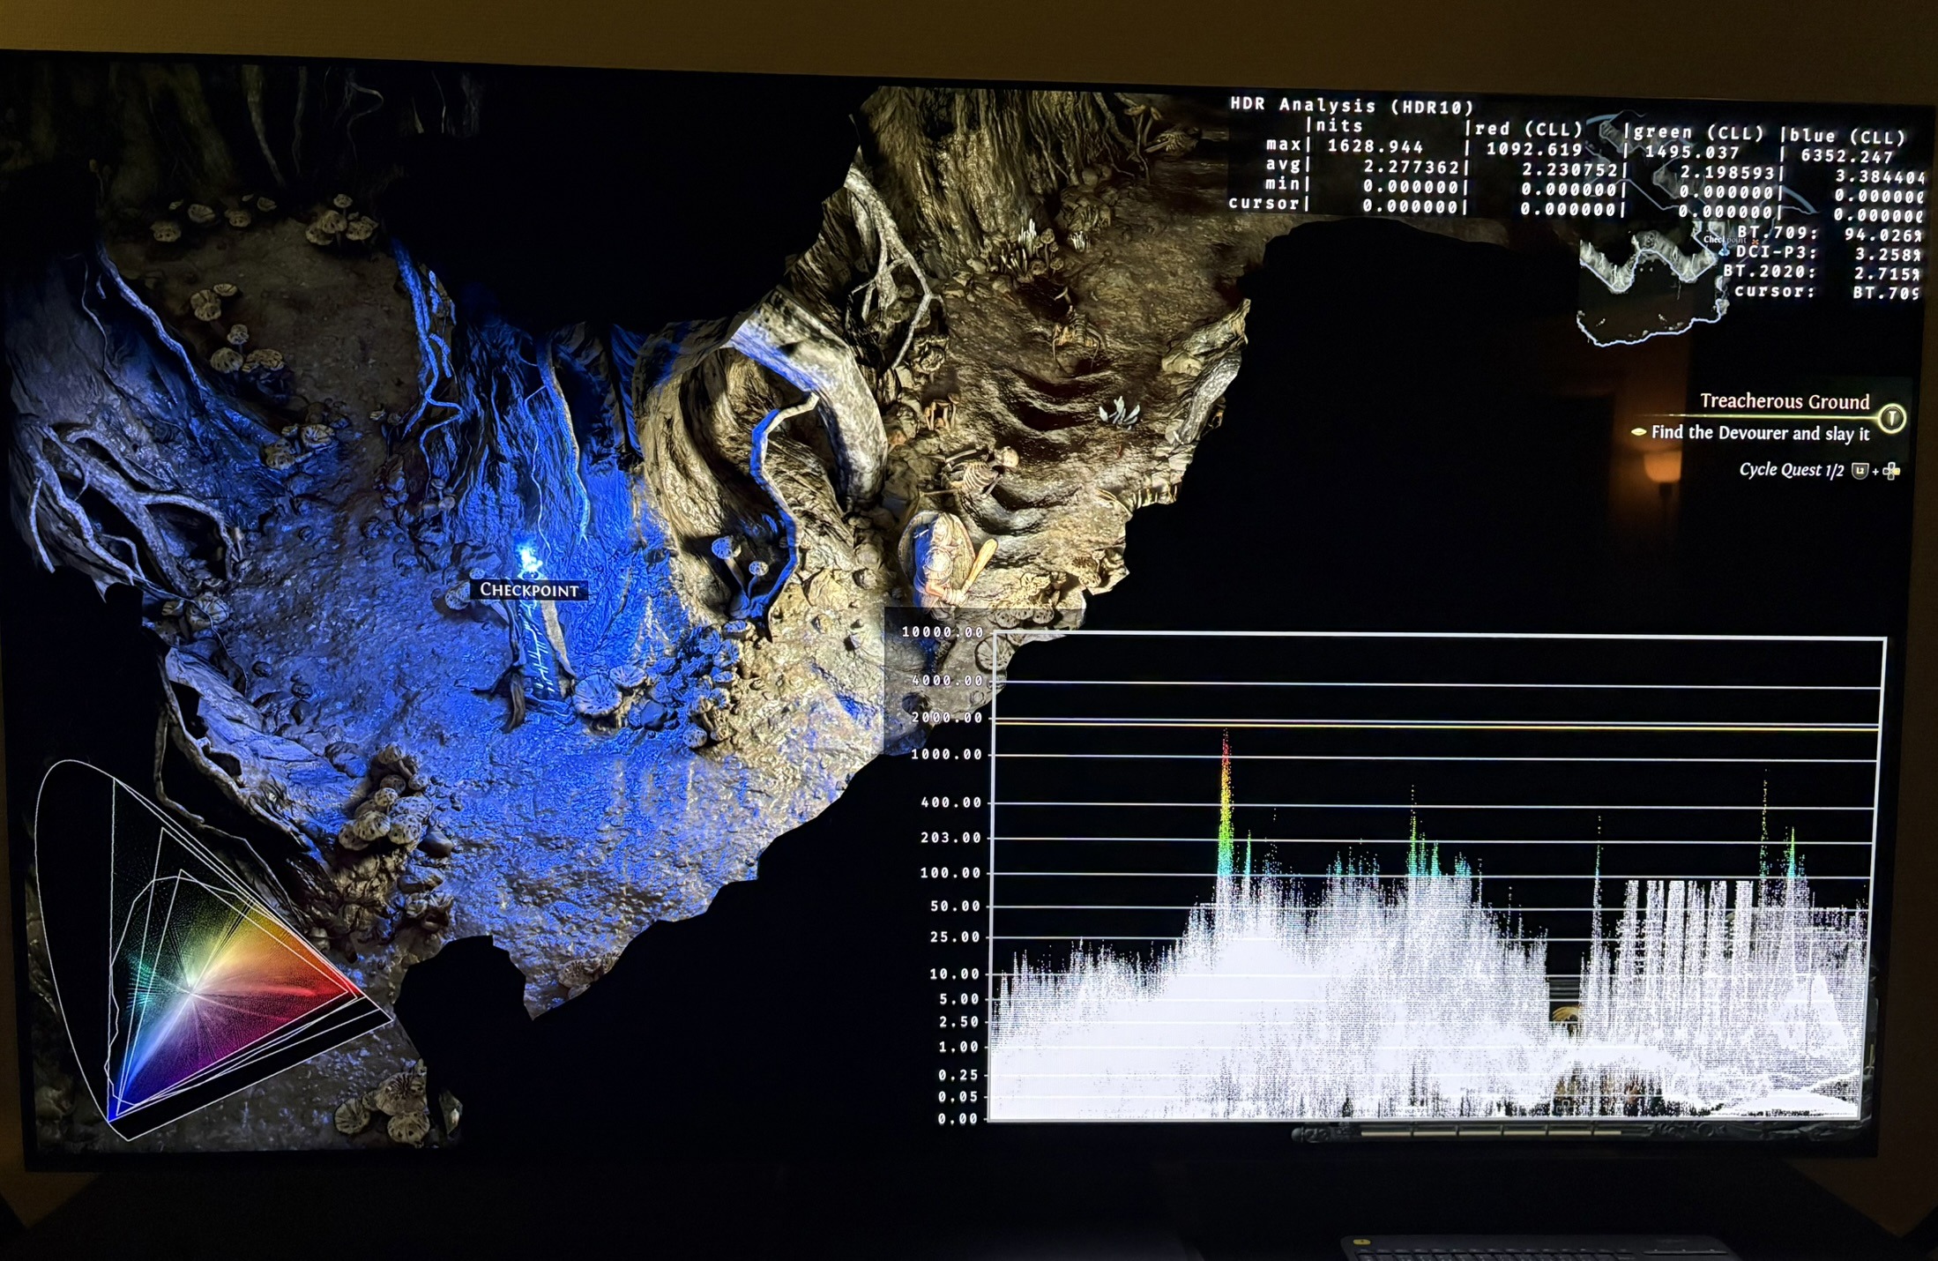Image resolution: width=1938 pixels, height=1261 pixels.
Task: Click the bullet marker before 'Find the Devourer'
Action: tap(1638, 432)
